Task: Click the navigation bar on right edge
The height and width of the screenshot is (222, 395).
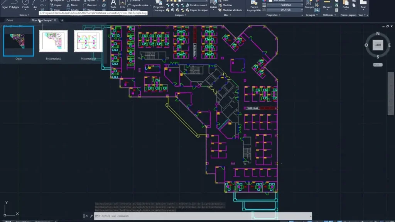Action: pyautogui.click(x=391, y=93)
